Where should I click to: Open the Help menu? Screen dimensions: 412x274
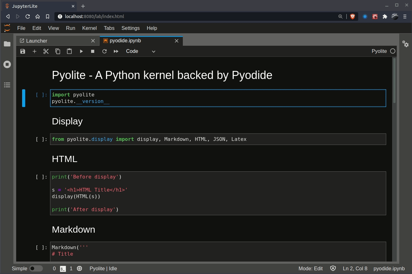[152, 28]
